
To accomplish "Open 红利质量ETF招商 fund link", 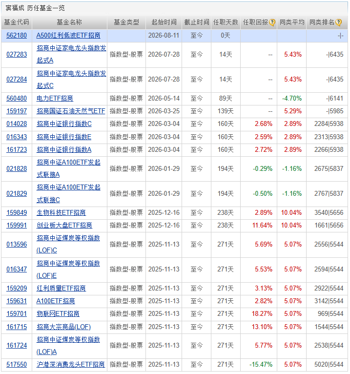I will 61,289.
